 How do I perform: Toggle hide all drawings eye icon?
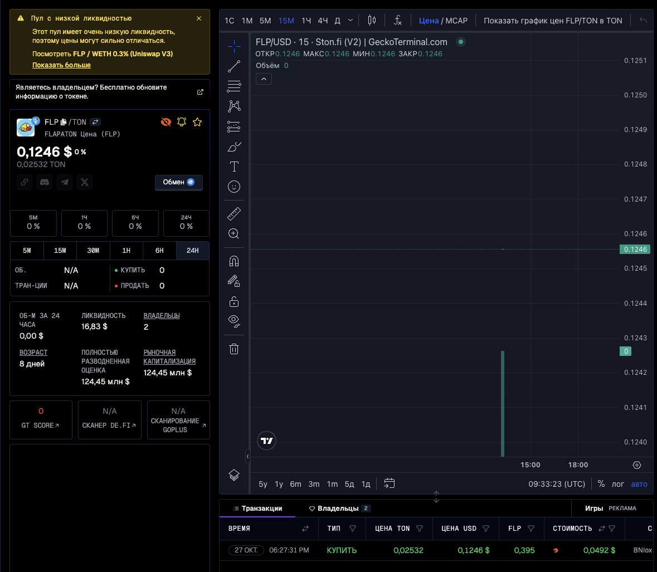pyautogui.click(x=234, y=321)
